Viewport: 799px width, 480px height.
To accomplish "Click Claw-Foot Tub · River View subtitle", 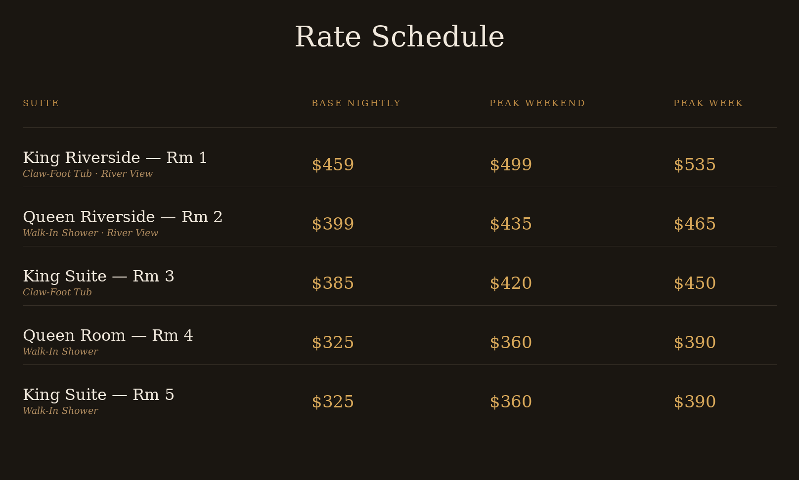I will pos(88,174).
